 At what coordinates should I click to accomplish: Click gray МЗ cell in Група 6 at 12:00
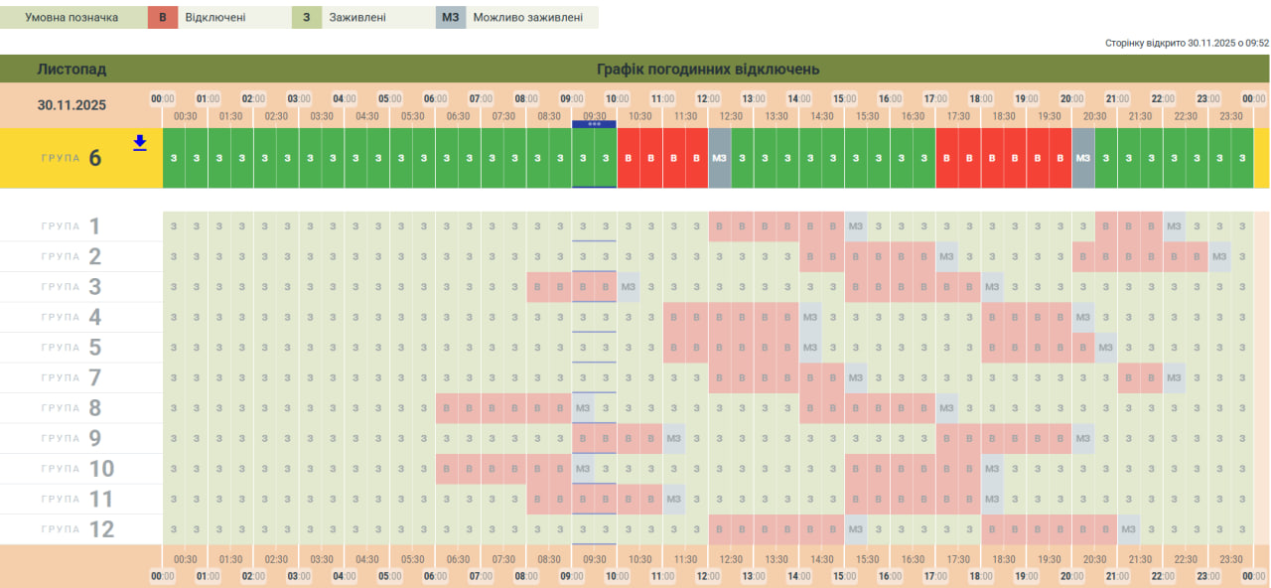coord(720,158)
